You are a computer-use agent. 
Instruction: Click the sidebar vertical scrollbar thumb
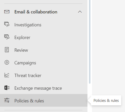(x=90, y=42)
